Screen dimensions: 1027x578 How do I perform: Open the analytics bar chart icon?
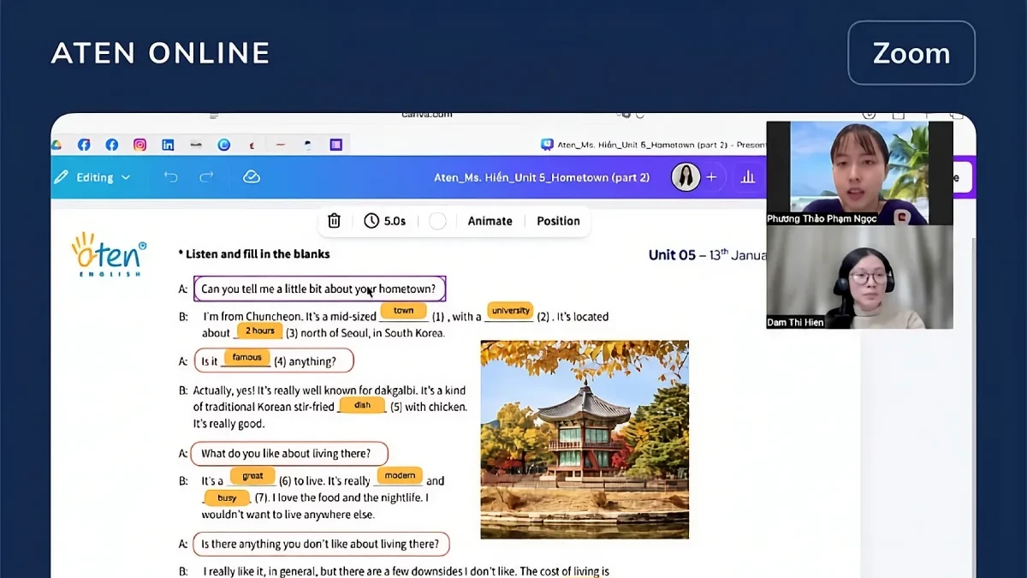[748, 177]
